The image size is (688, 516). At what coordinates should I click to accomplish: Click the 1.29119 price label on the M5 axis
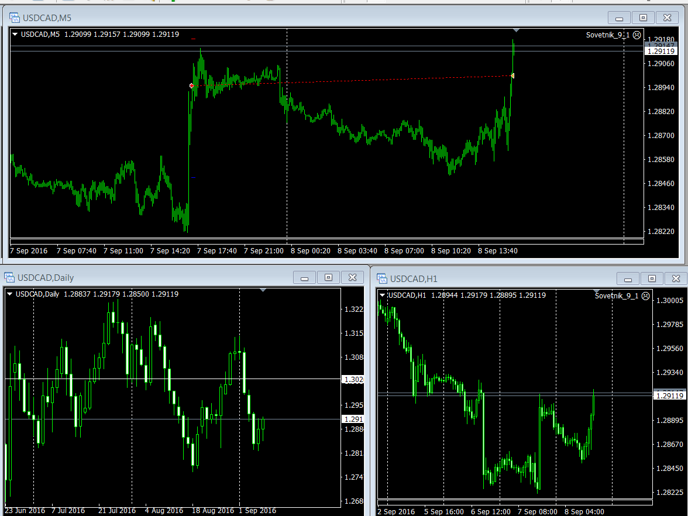tap(661, 51)
